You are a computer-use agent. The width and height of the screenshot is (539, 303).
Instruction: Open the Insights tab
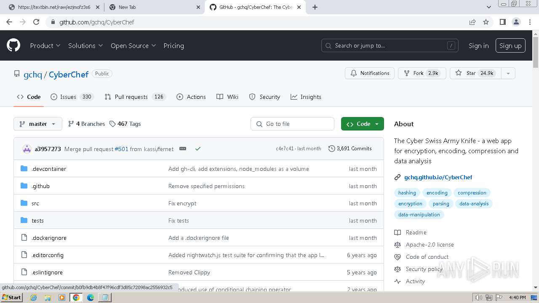click(306, 97)
